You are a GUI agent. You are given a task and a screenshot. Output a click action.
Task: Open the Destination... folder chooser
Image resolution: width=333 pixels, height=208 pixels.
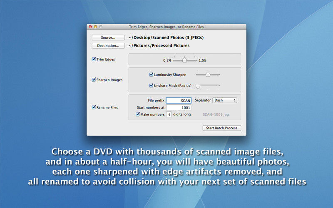[108, 46]
